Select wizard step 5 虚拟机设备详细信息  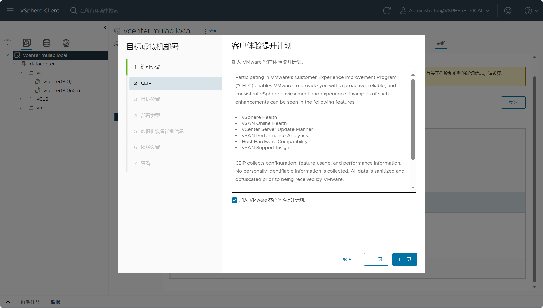(x=175, y=131)
